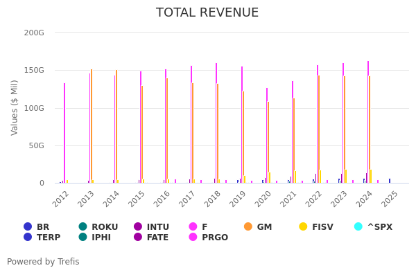This screenshot has height=277, width=416.
Task: Click the blue BR legend marker
Action: [x=28, y=226]
